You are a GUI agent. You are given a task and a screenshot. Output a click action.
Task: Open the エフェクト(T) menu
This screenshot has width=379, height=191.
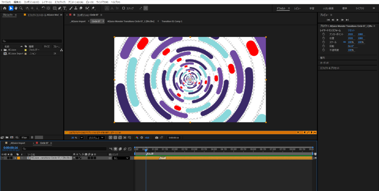60,2
